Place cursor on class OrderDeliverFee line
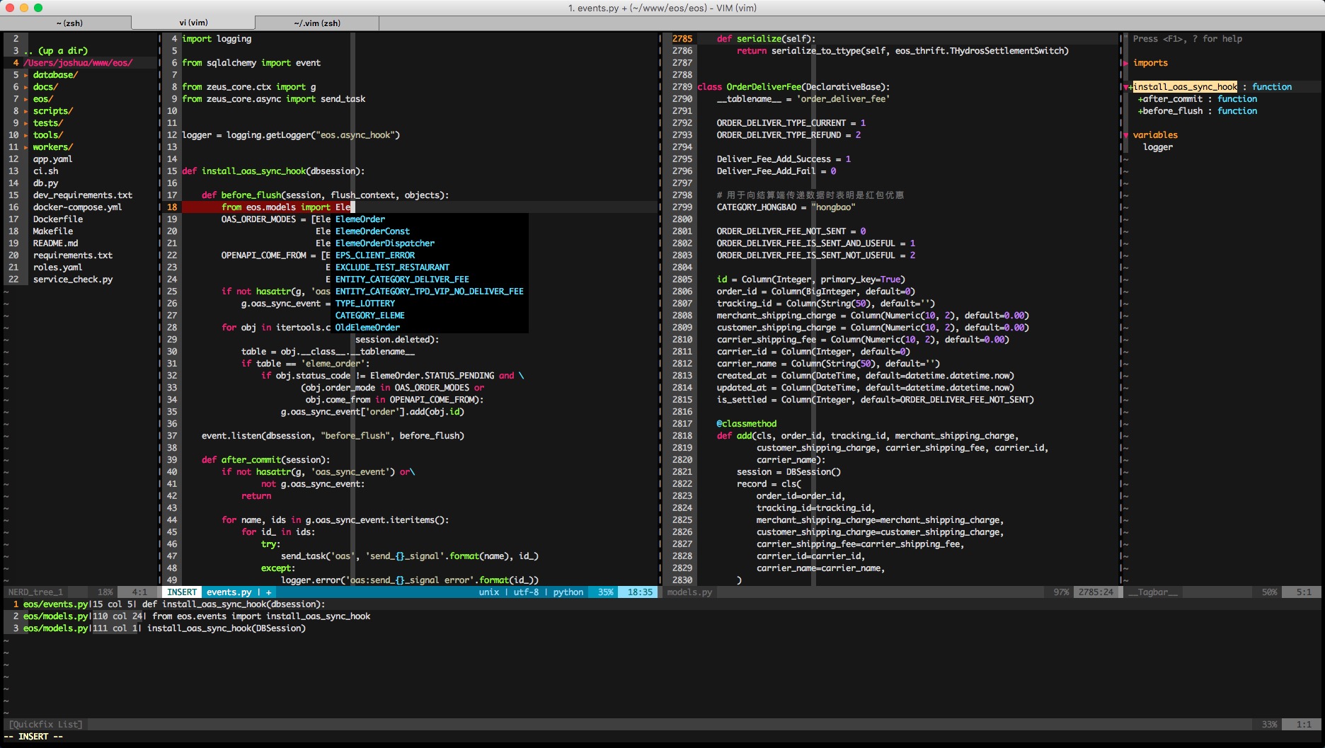 click(x=793, y=87)
